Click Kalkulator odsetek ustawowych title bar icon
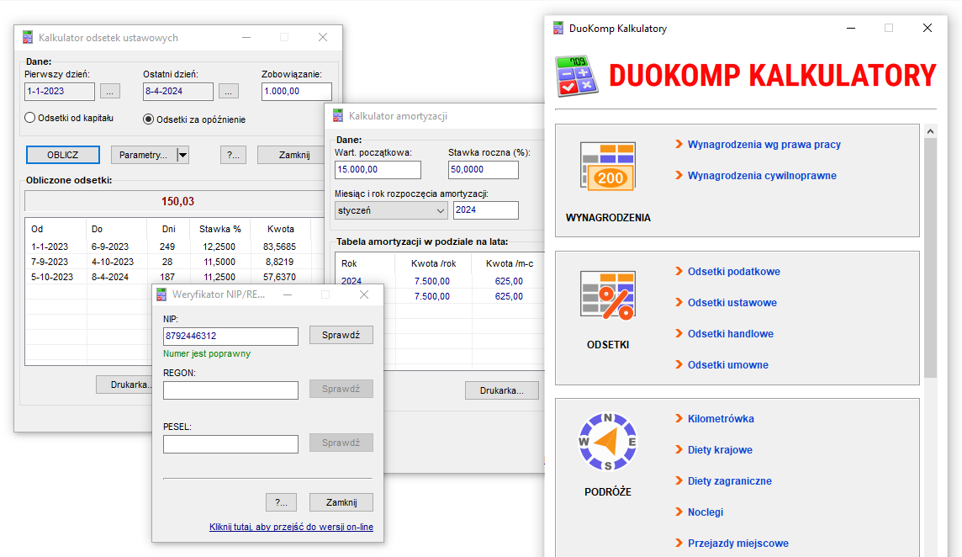This screenshot has height=557, width=962. tap(28, 38)
